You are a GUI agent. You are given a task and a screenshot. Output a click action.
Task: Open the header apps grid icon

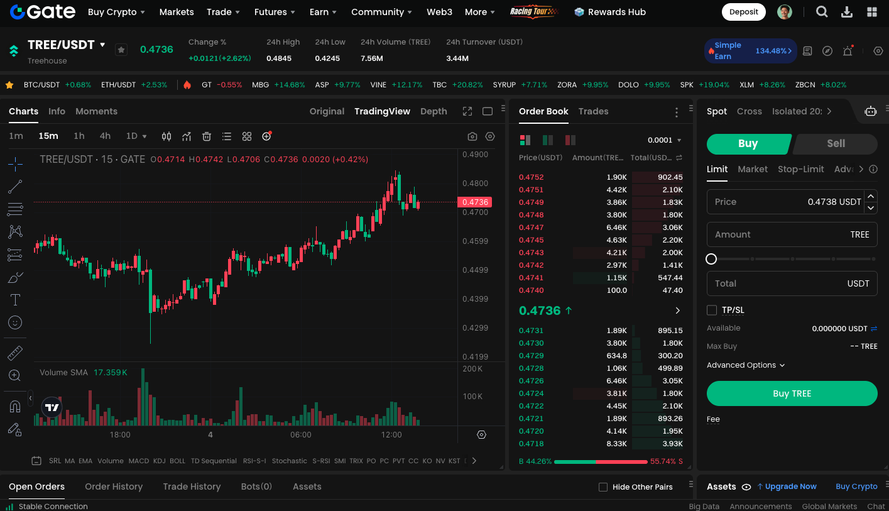click(872, 12)
